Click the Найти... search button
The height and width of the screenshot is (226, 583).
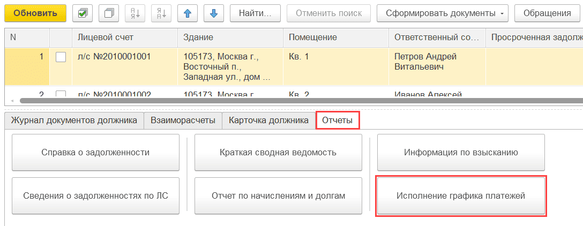(256, 13)
